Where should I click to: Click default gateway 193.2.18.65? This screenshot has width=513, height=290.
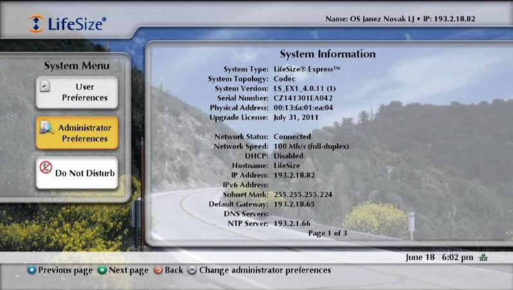[294, 204]
